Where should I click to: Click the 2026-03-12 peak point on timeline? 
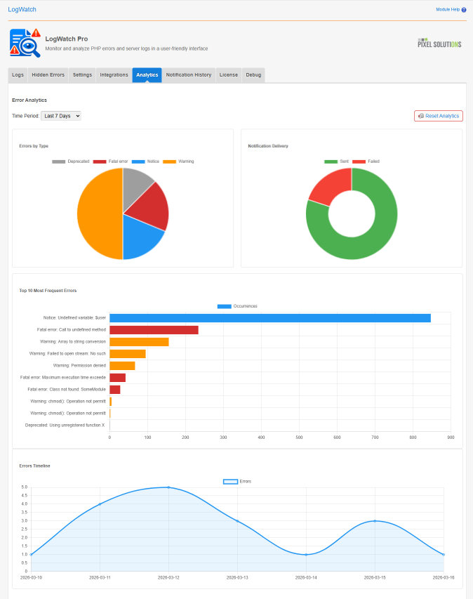click(x=168, y=487)
